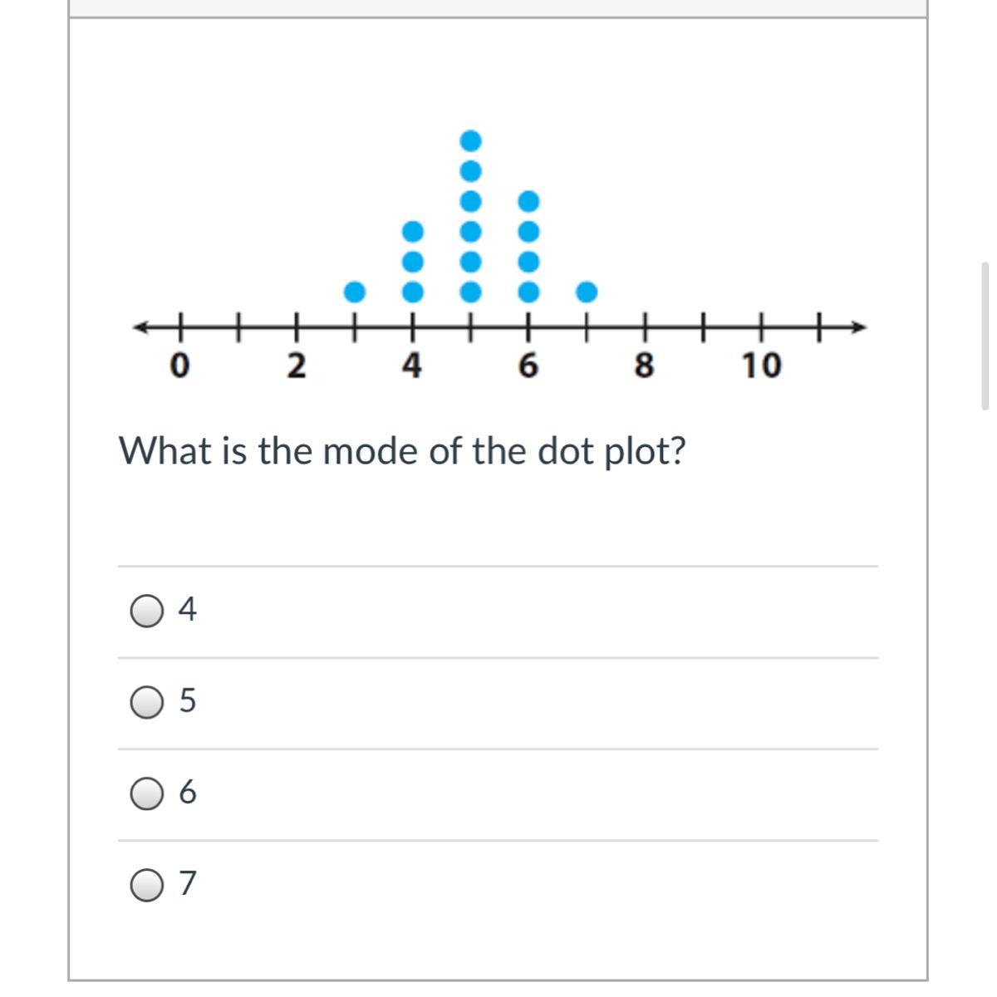Click the topmost dot above tick 5
The width and height of the screenshot is (997, 997).
[x=471, y=139]
